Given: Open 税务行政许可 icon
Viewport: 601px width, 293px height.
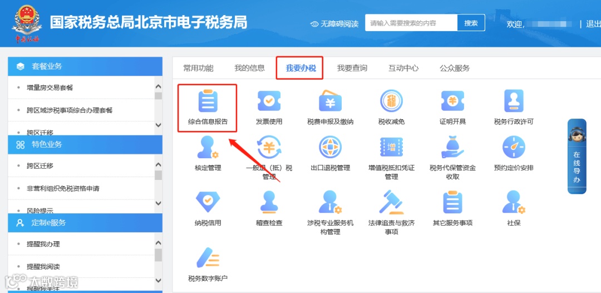Looking at the screenshot, I should [514, 101].
